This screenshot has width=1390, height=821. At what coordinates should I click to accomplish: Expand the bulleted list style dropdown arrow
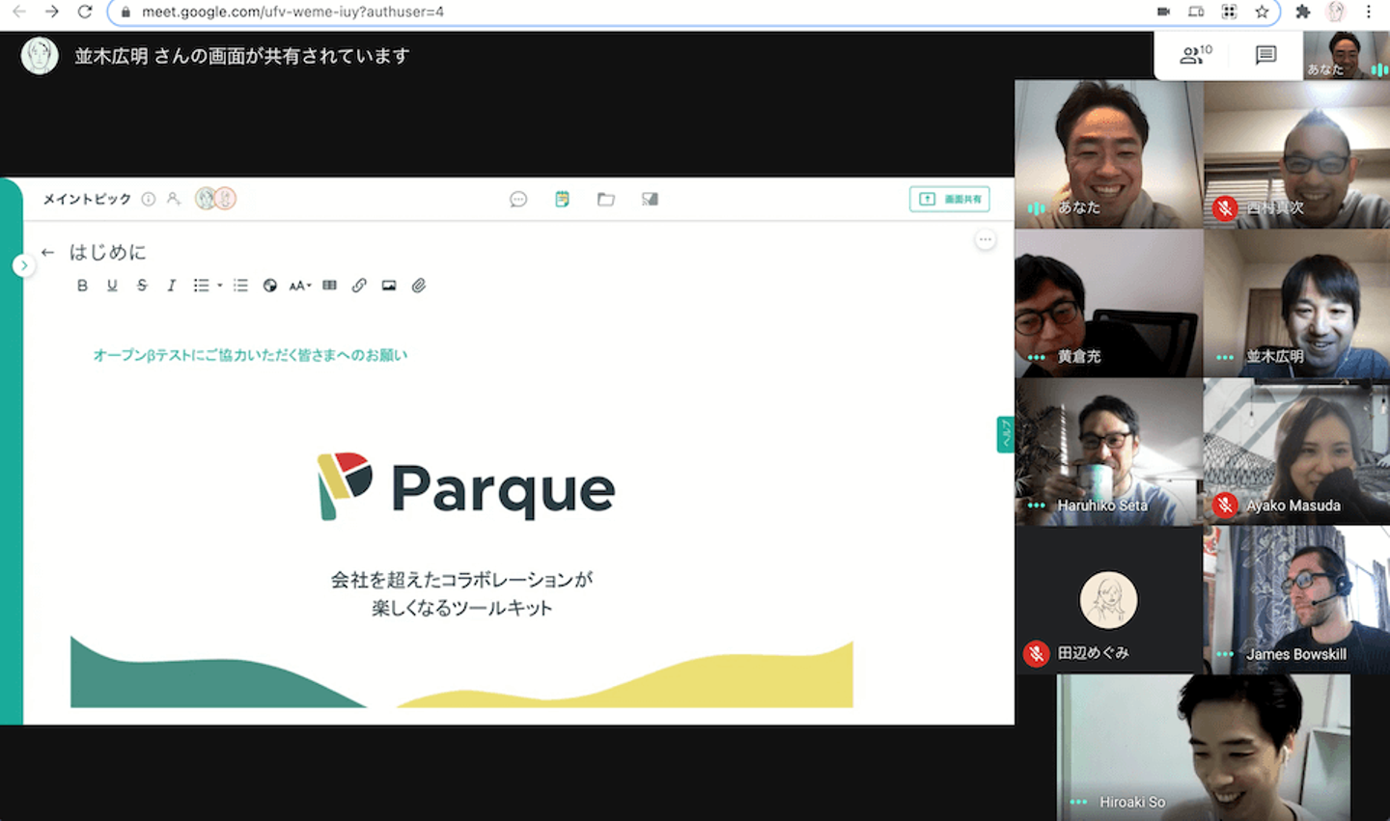click(x=220, y=286)
